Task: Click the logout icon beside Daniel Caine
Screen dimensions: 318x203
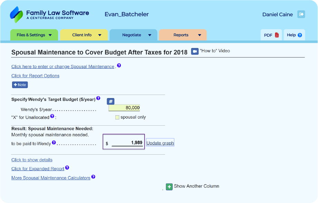Action: point(301,14)
